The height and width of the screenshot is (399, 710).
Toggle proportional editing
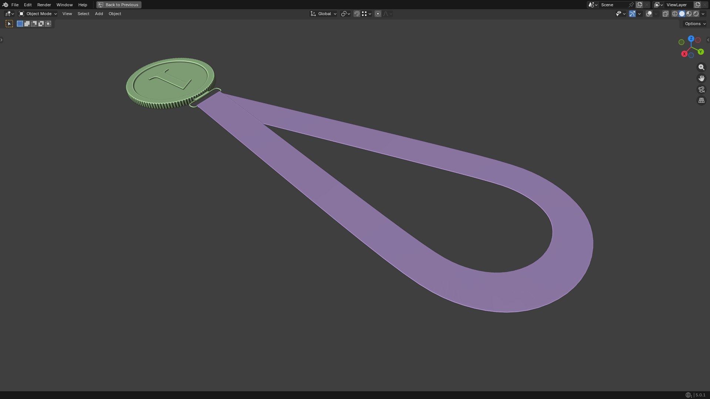pyautogui.click(x=378, y=14)
